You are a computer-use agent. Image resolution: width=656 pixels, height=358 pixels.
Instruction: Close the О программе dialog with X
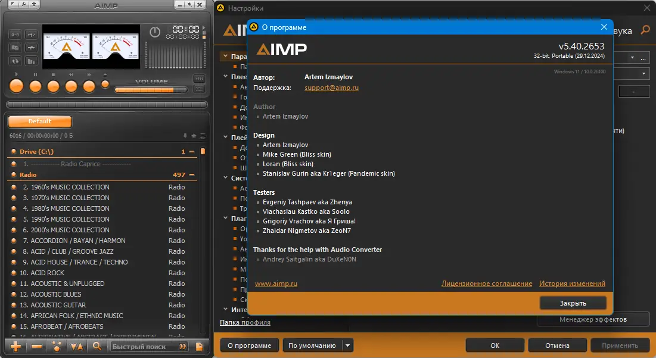604,27
